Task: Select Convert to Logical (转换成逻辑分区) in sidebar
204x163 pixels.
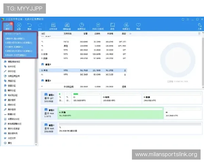Action: pyautogui.click(x=13, y=124)
